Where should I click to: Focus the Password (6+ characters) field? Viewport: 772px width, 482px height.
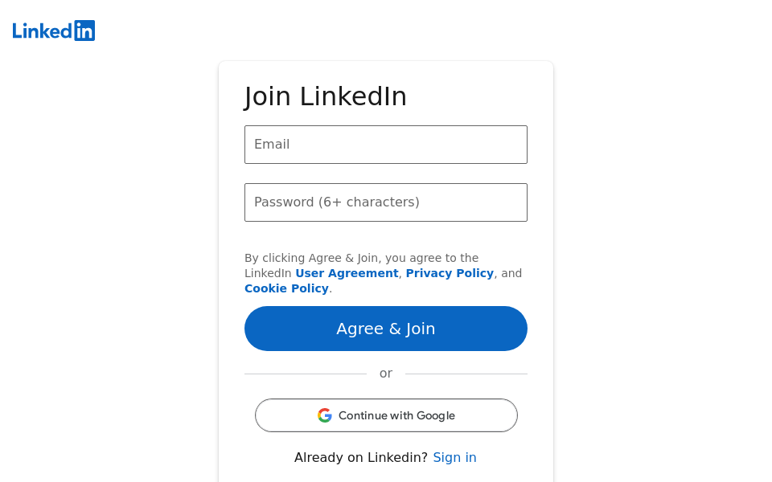386,202
